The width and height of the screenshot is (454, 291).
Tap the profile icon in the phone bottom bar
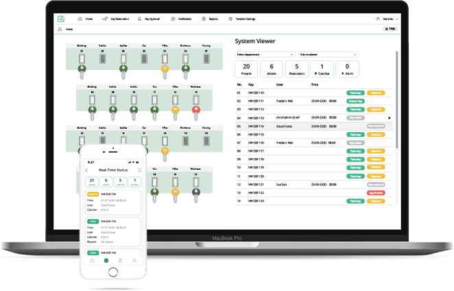coord(134,261)
